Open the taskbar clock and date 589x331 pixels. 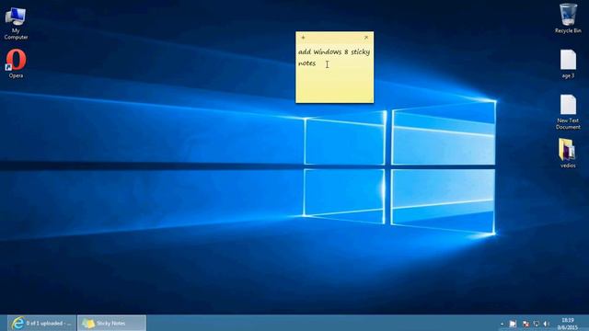click(x=568, y=324)
